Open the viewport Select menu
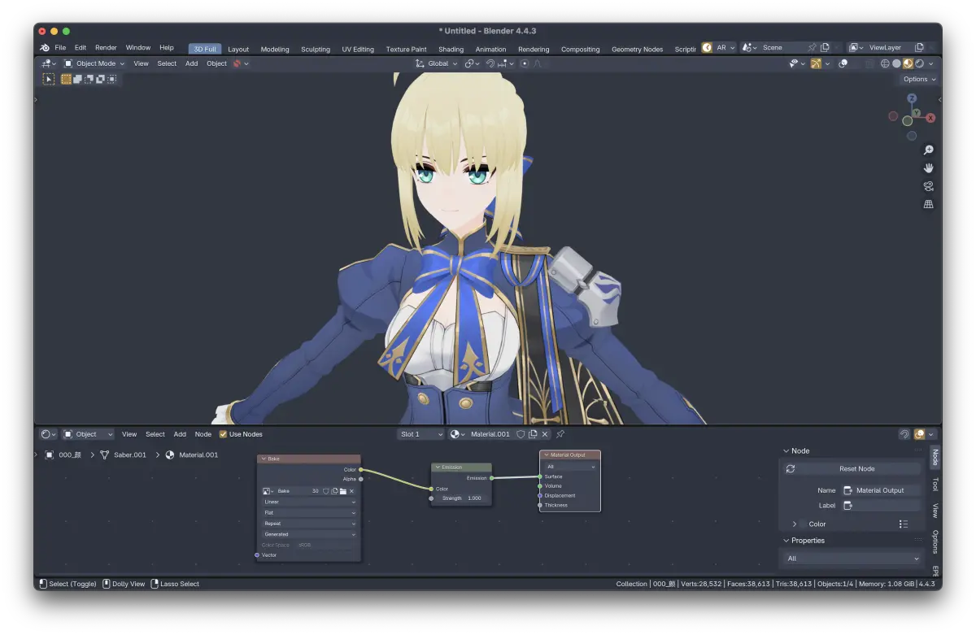The image size is (976, 635). point(167,63)
